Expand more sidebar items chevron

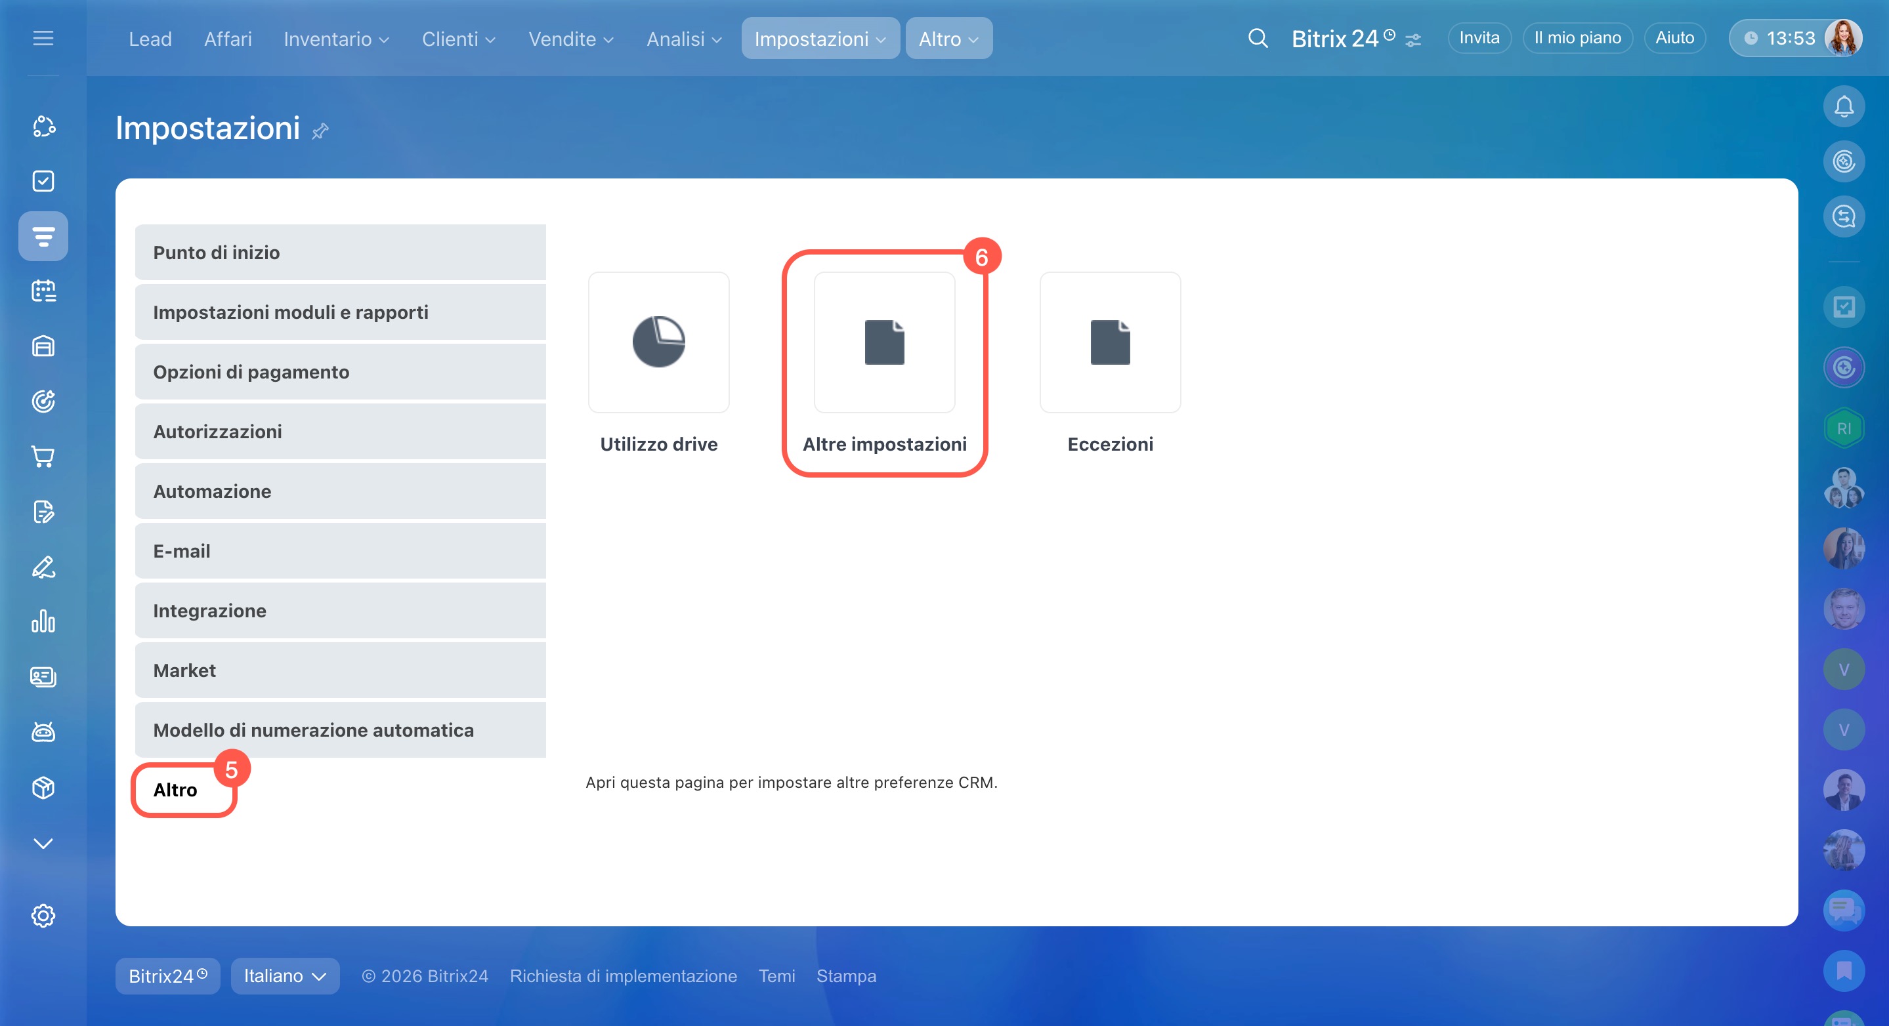(x=43, y=844)
